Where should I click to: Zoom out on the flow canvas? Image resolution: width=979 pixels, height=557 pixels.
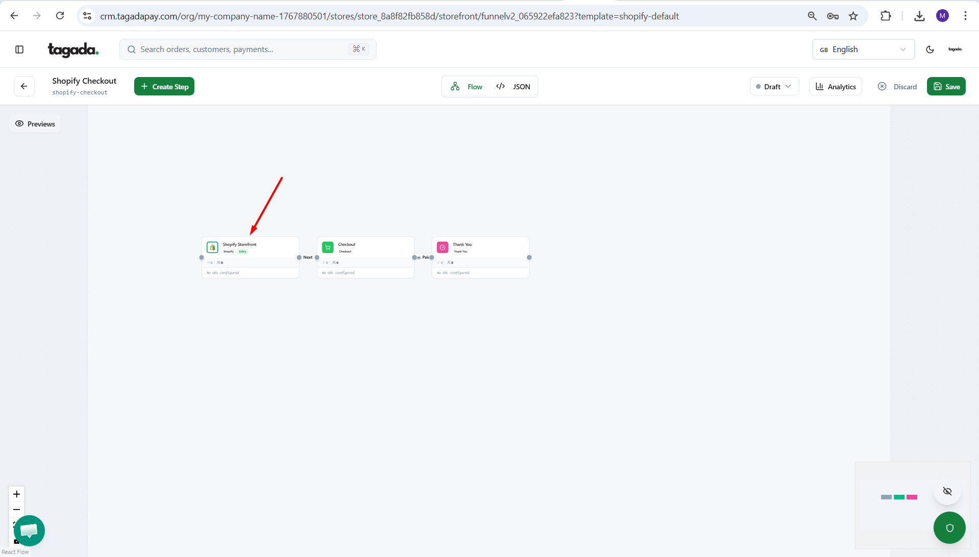(17, 509)
